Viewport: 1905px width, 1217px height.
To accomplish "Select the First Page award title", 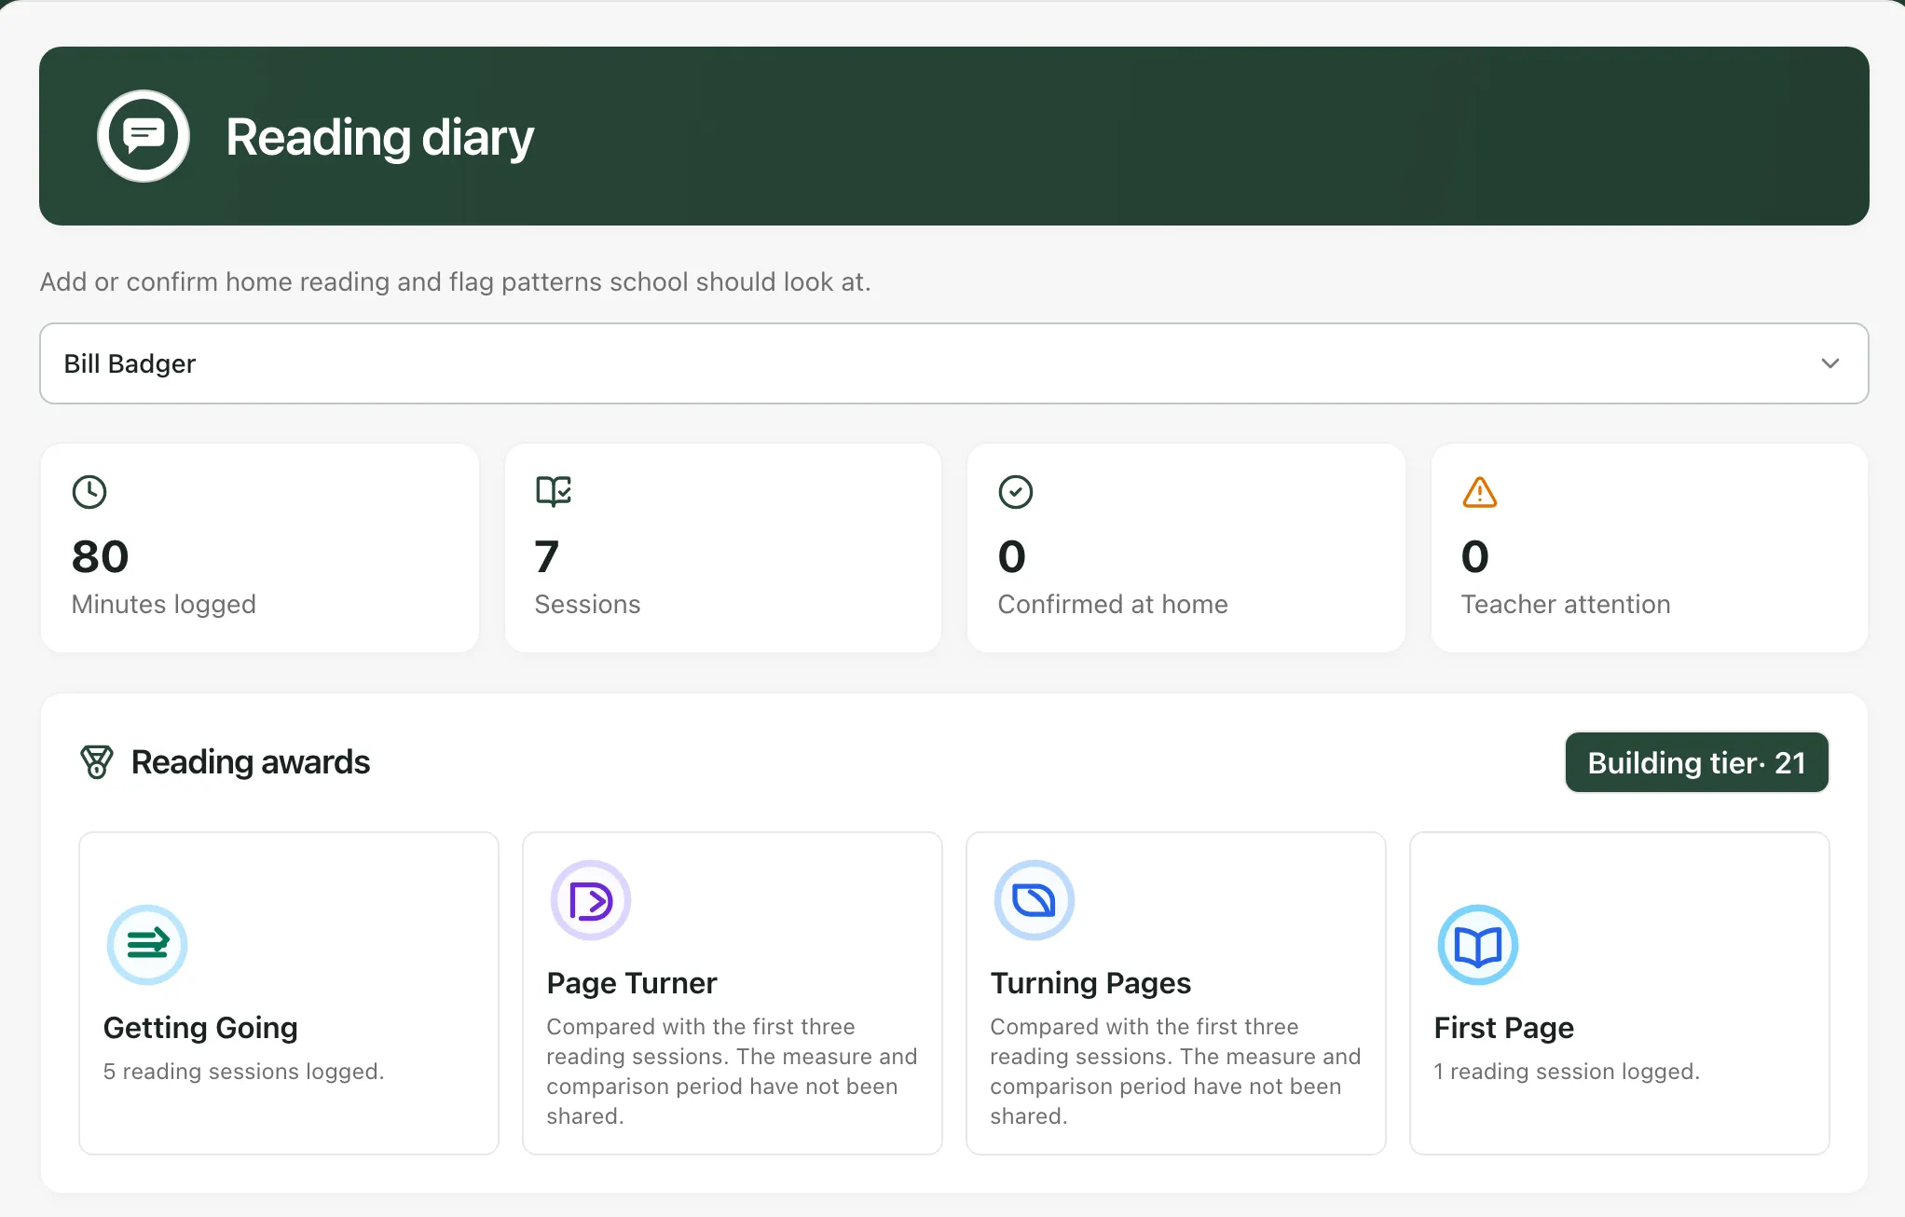I will click(x=1504, y=1028).
